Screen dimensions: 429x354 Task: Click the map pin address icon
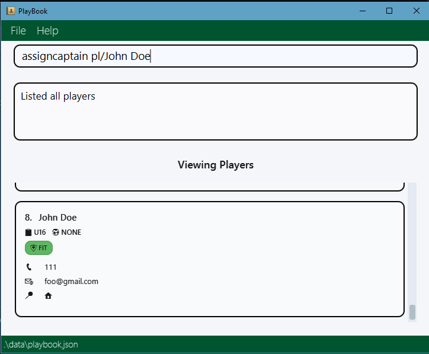29,295
